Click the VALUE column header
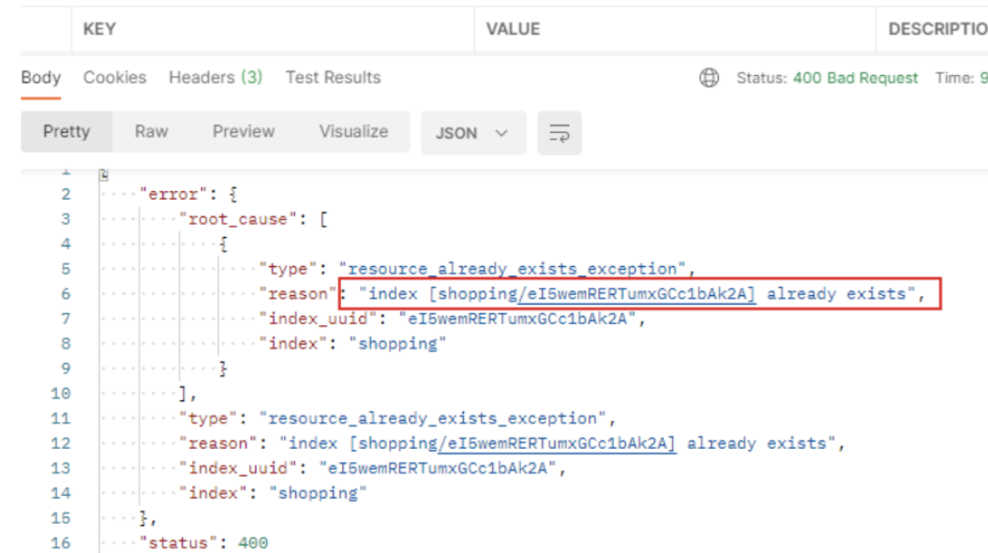Screen dimensions: 988x553 coord(513,29)
